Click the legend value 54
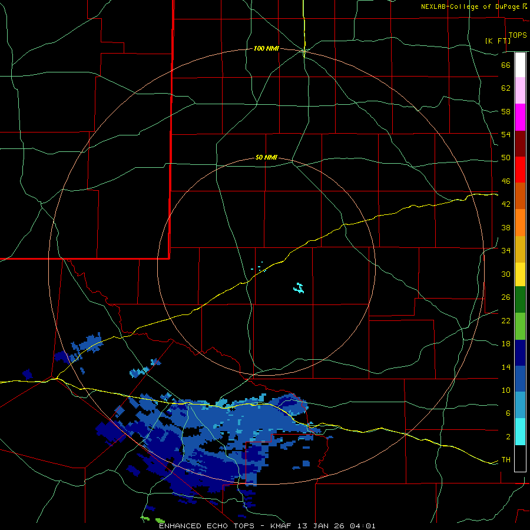 point(506,134)
